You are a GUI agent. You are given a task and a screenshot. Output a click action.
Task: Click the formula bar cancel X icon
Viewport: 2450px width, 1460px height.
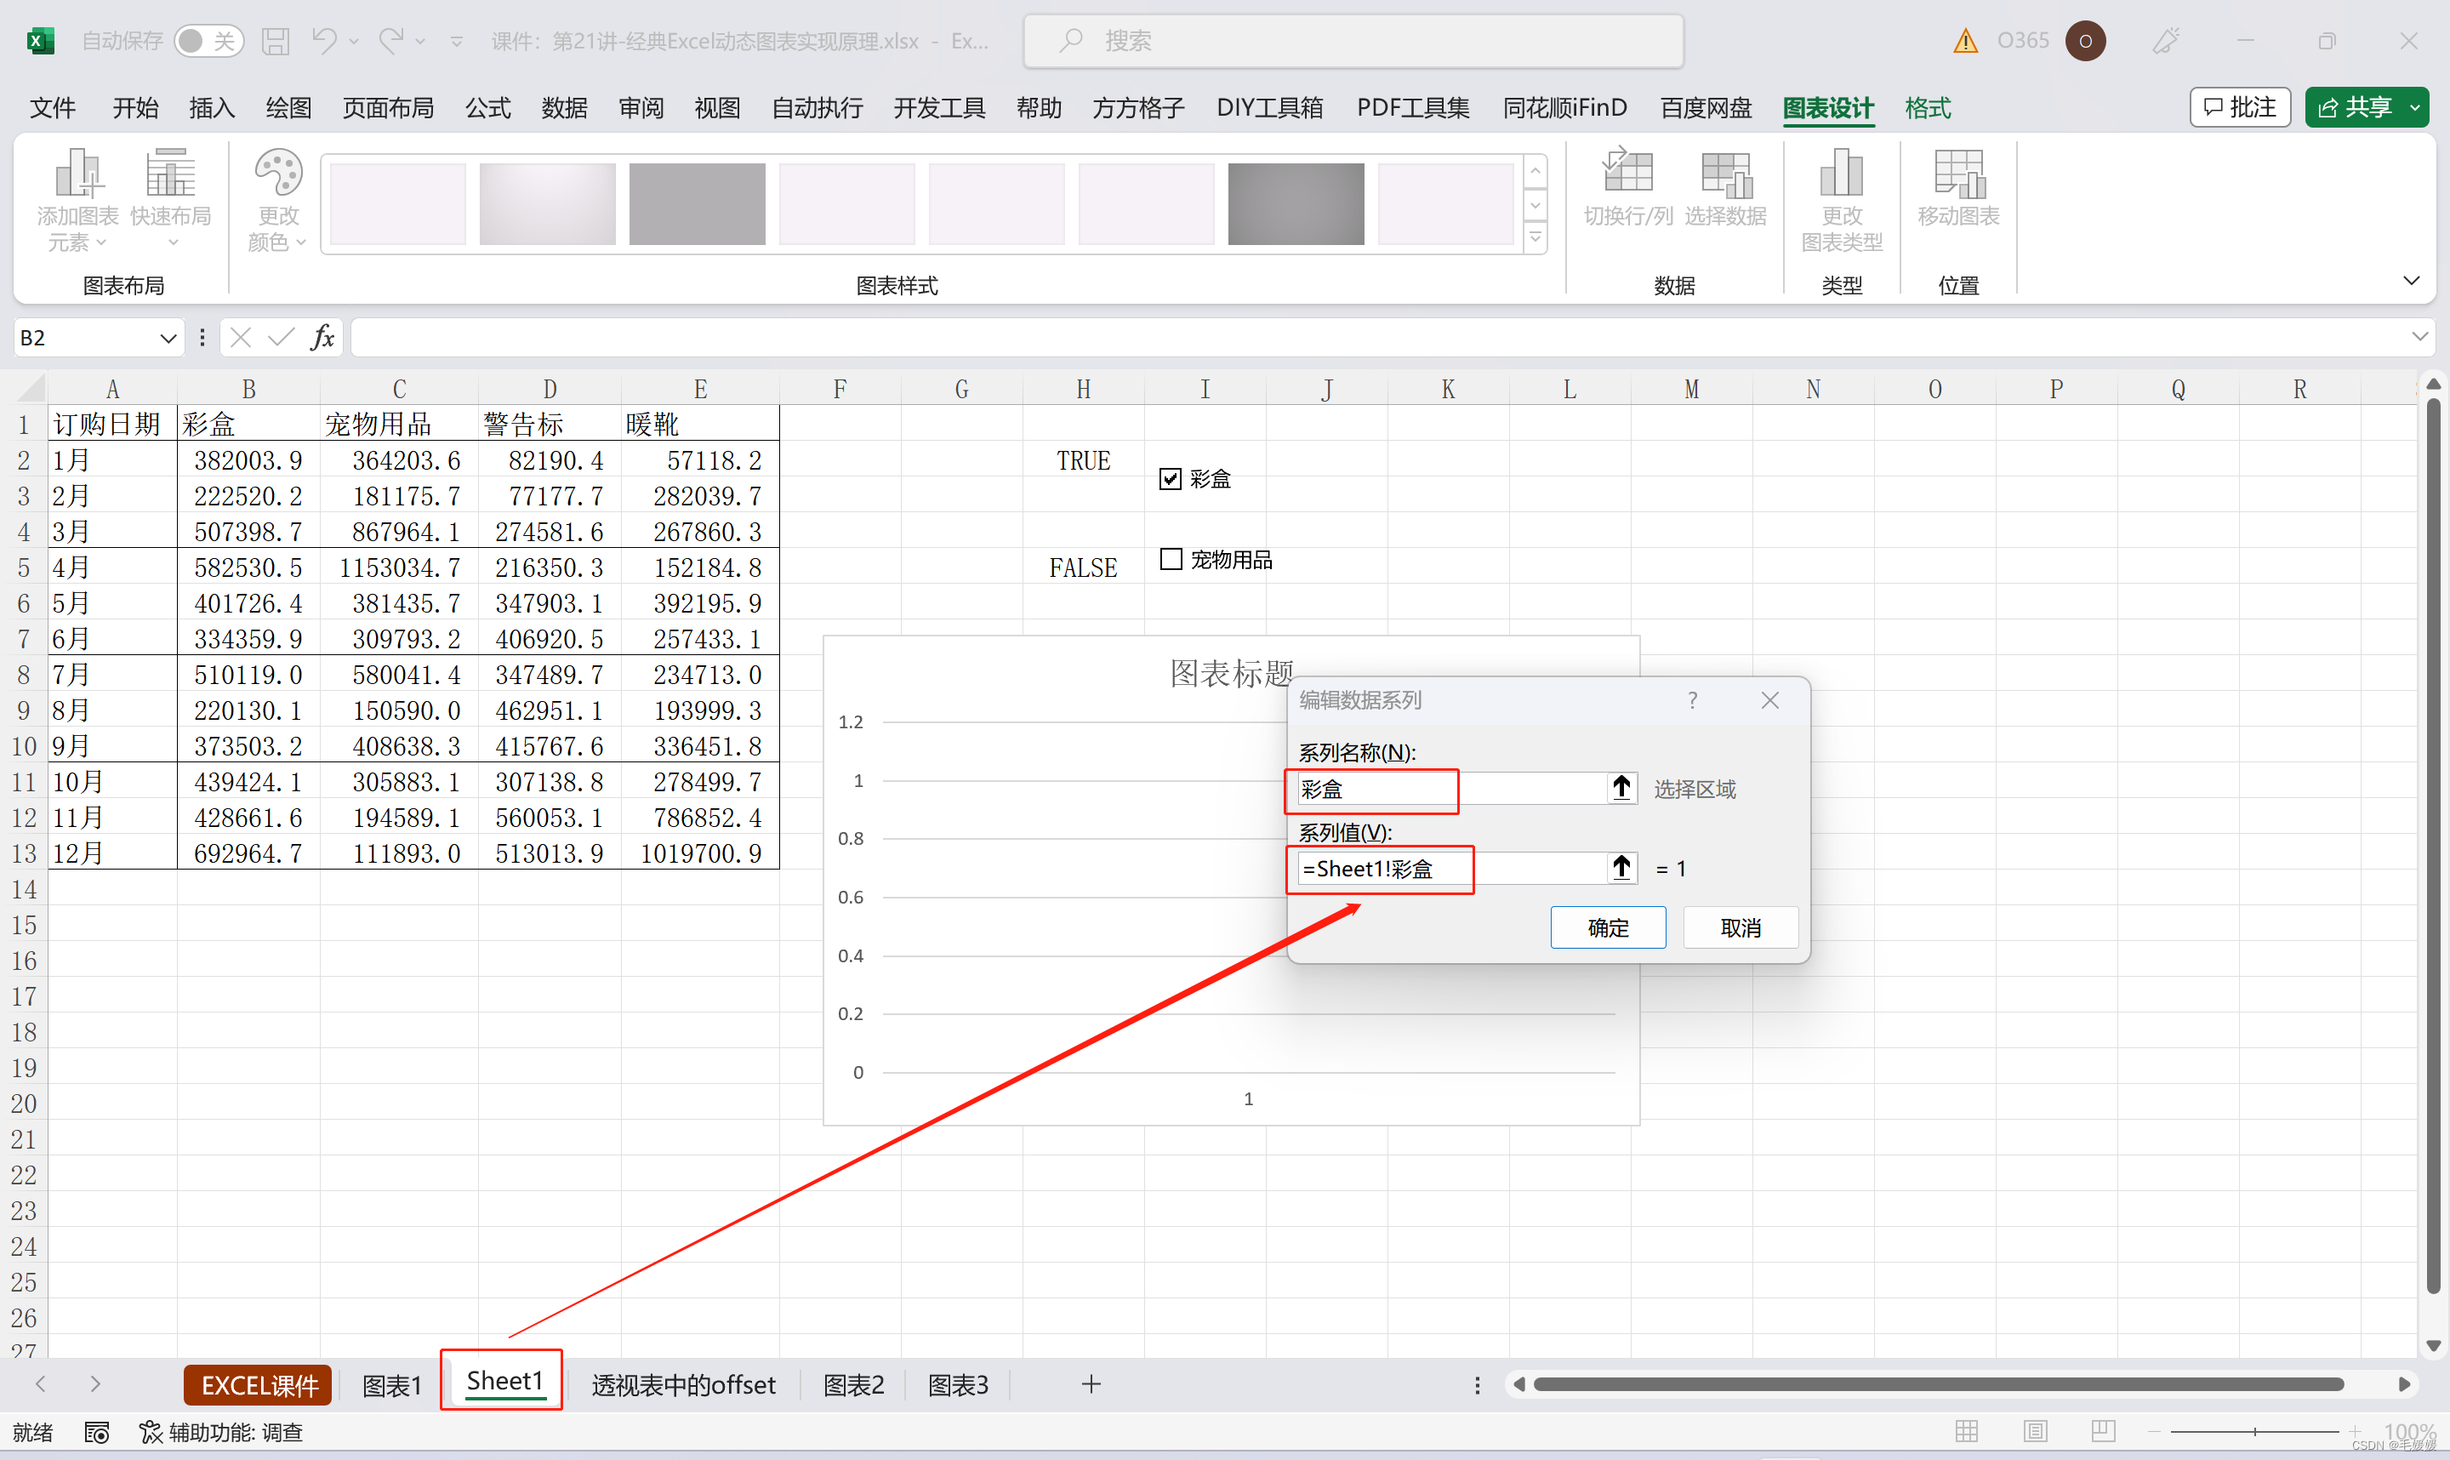point(240,339)
